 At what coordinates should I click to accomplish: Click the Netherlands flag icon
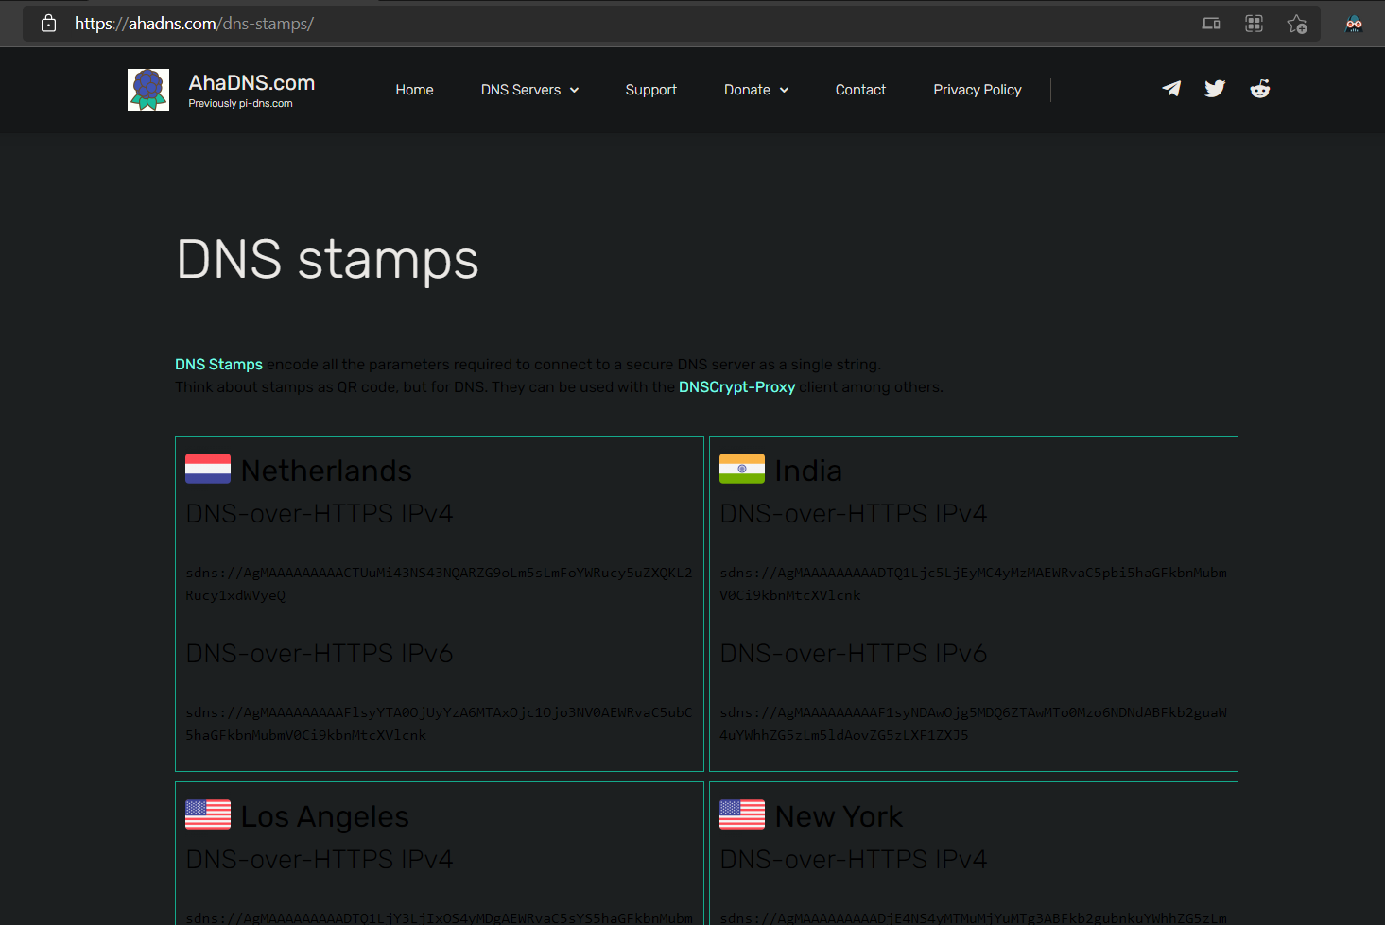point(207,469)
